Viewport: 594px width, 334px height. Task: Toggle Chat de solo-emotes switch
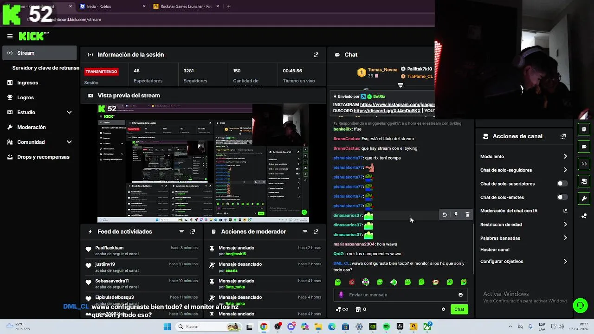[562, 197]
